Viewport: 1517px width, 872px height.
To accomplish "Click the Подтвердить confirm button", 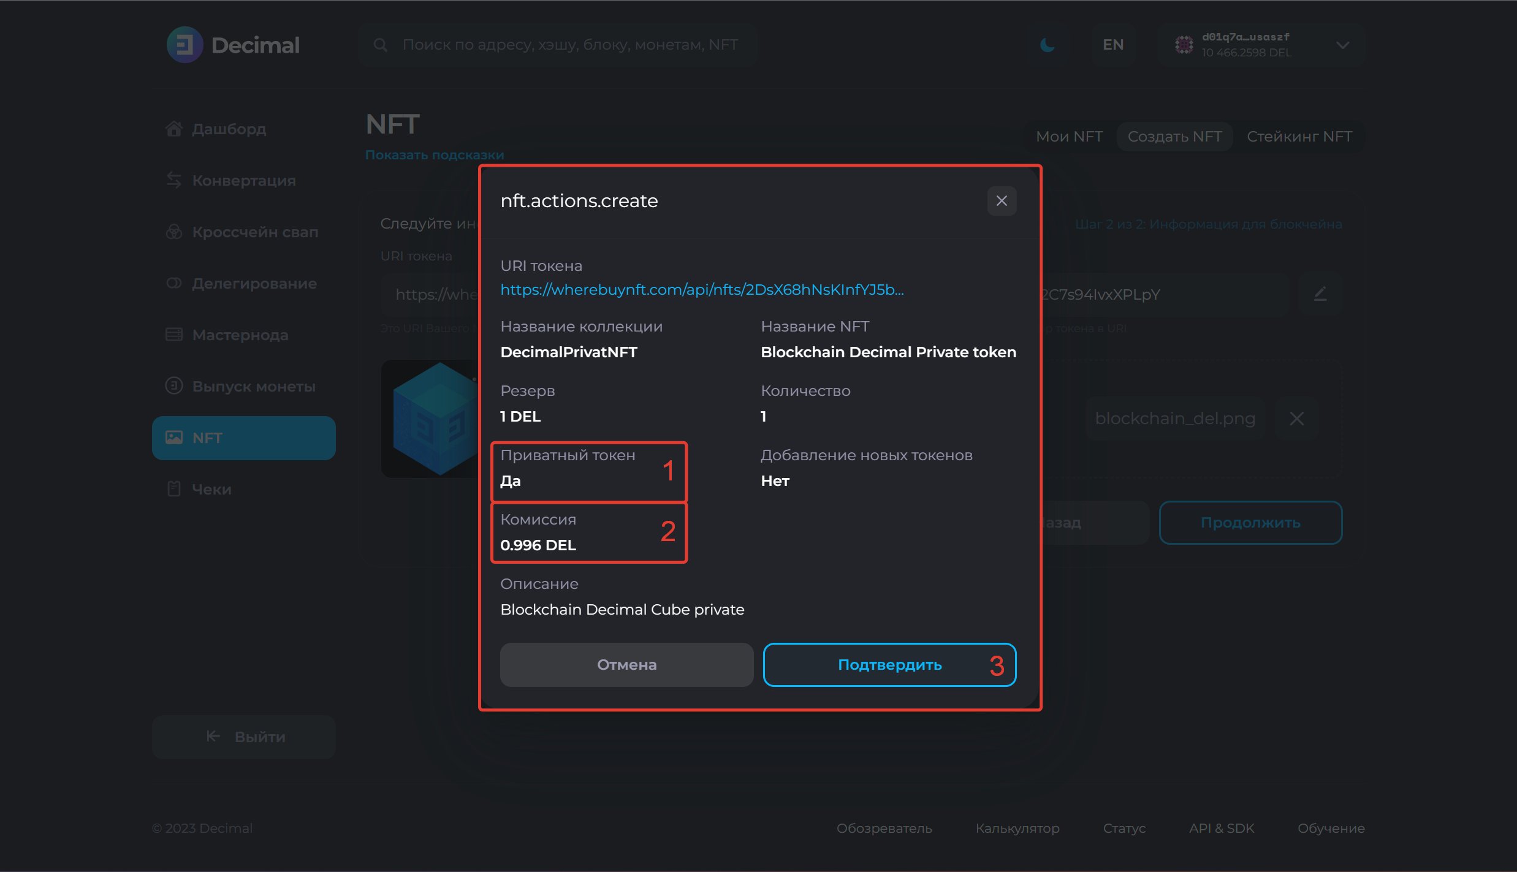I will pyautogui.click(x=889, y=665).
